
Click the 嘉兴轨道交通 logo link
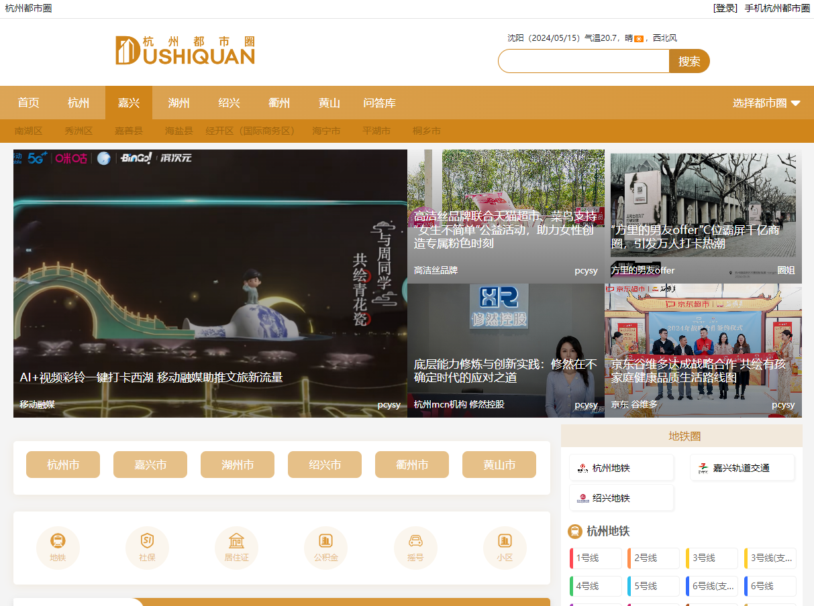pos(742,468)
